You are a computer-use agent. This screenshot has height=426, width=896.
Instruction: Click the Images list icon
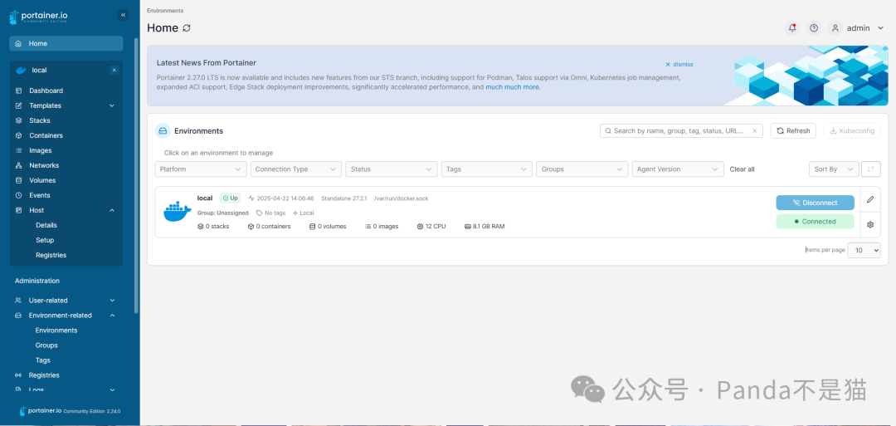(18, 150)
